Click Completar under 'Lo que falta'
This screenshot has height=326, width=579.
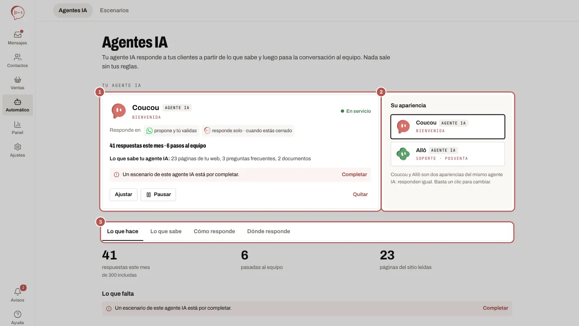click(495, 308)
